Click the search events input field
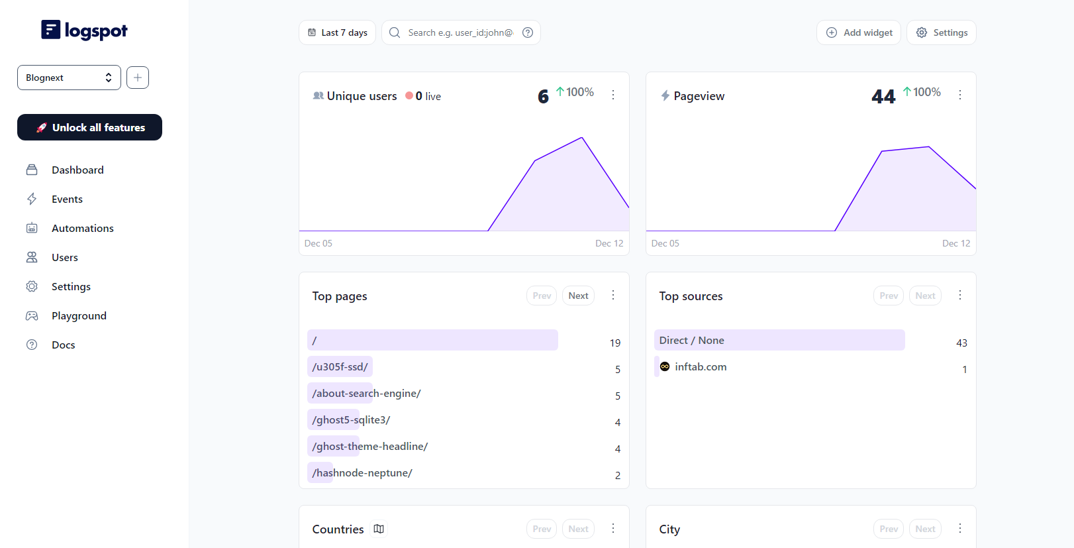1074x548 pixels. point(460,32)
